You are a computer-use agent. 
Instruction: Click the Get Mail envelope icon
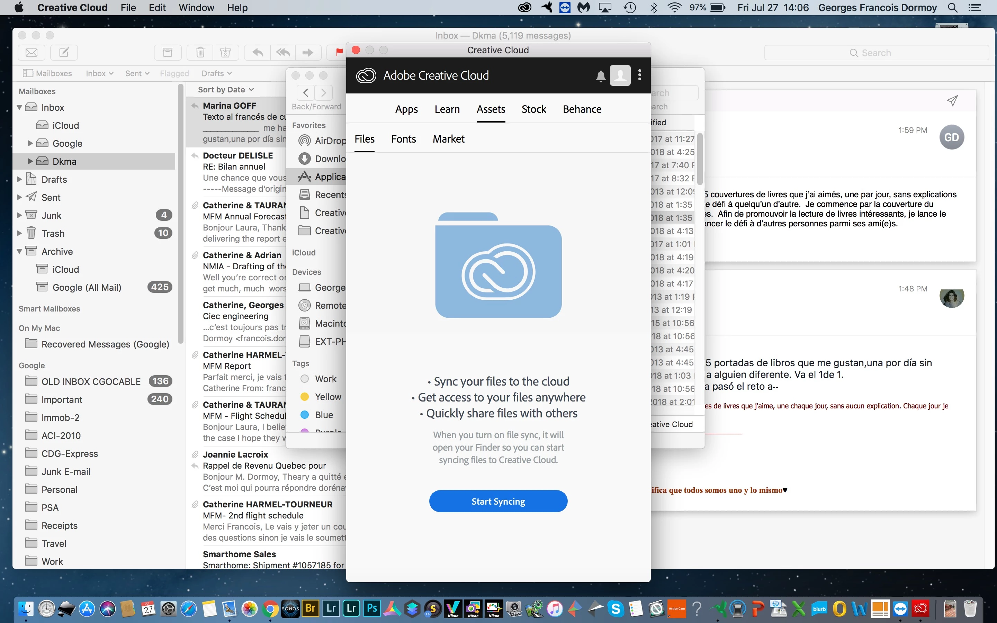click(x=32, y=52)
